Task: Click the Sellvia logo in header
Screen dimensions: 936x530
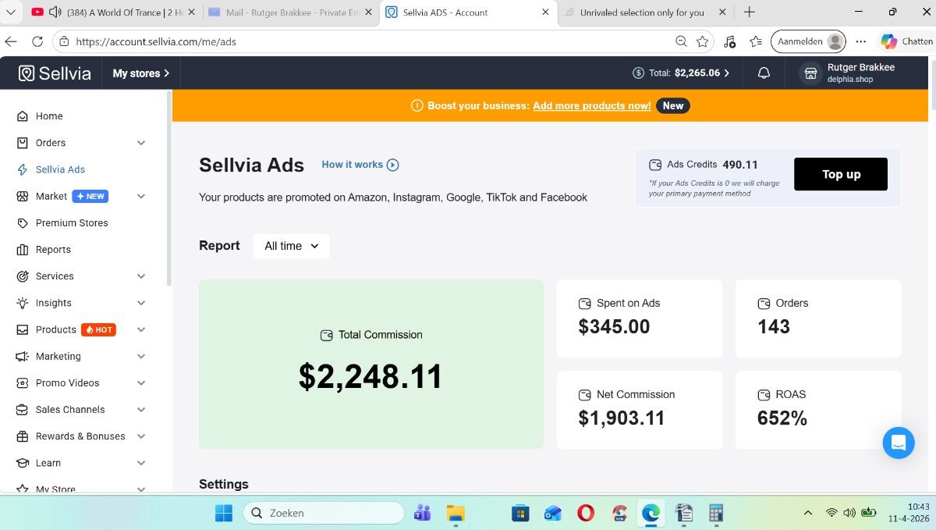Action: tap(55, 73)
